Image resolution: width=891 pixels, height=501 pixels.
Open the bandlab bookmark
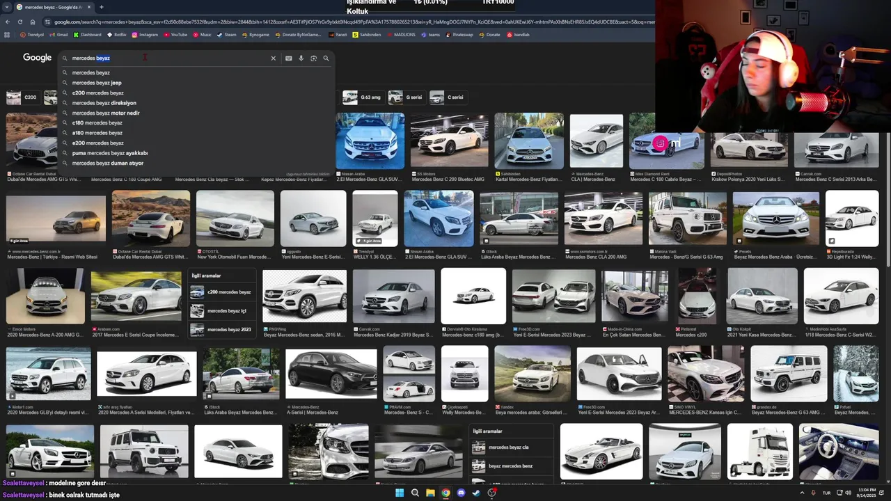point(519,35)
